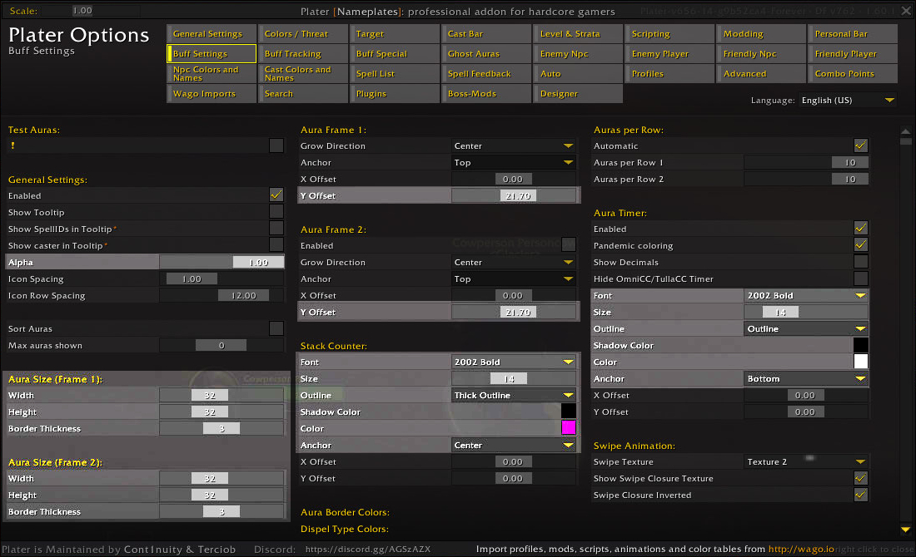Uncheck Automatic auras per row

pos(860,145)
